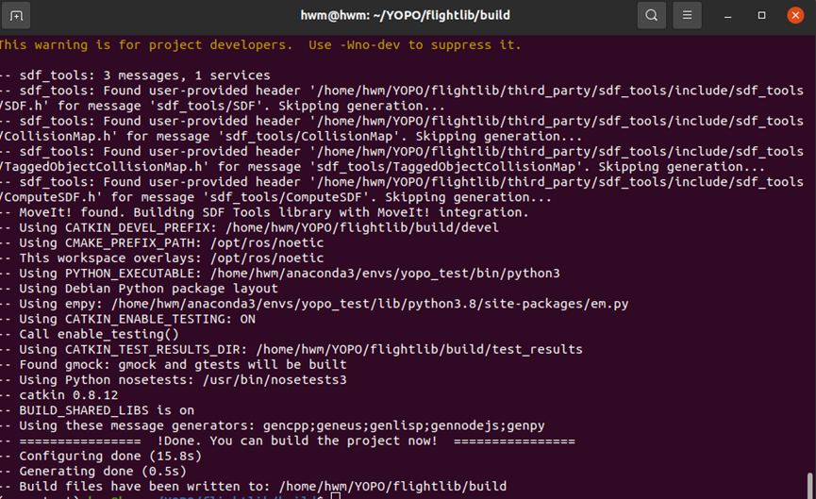Click the CATKIN_DEVEL_PREFIX path text
The height and width of the screenshot is (499, 816).
pyautogui.click(x=362, y=228)
